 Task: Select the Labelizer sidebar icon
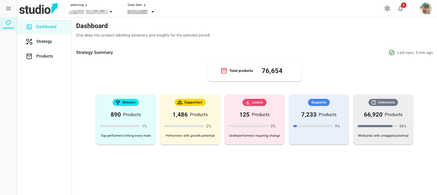(8, 24)
